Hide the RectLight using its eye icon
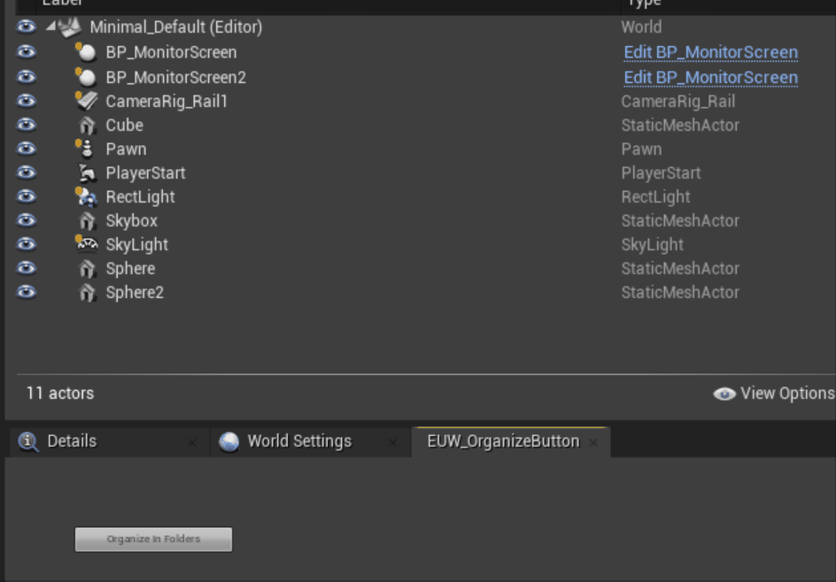 point(26,196)
